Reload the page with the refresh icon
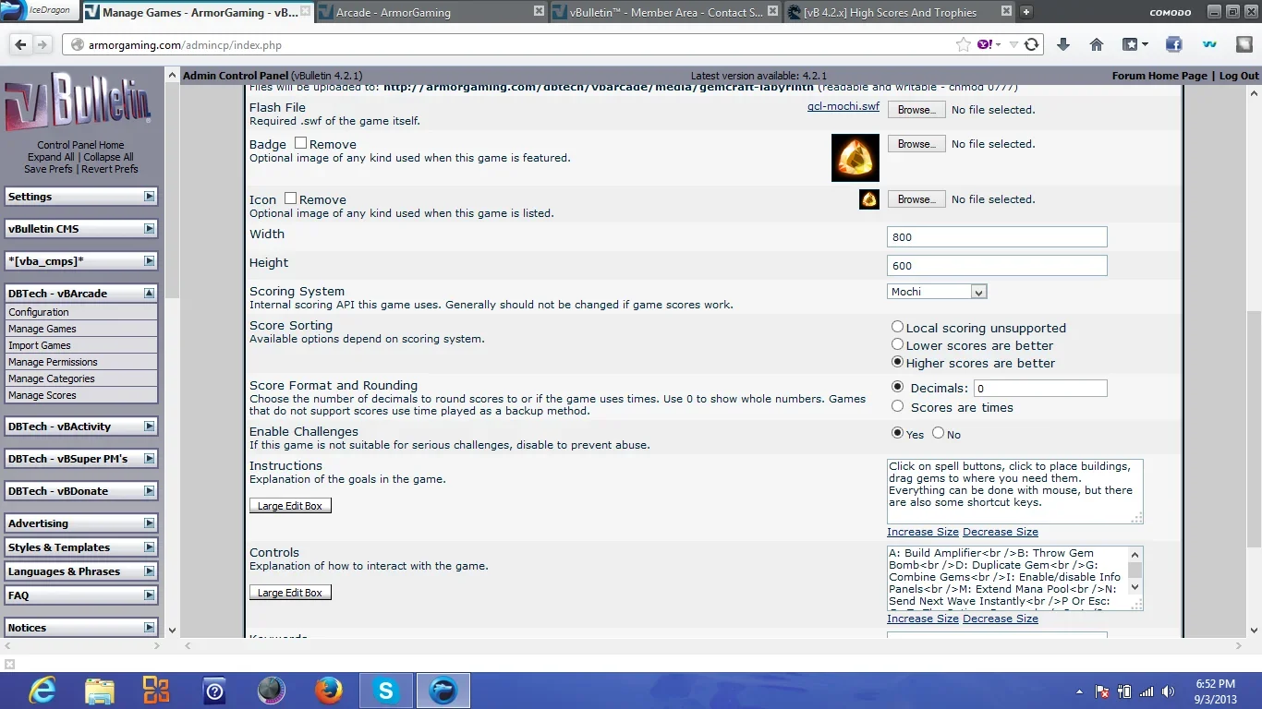This screenshot has width=1262, height=709. click(1032, 44)
